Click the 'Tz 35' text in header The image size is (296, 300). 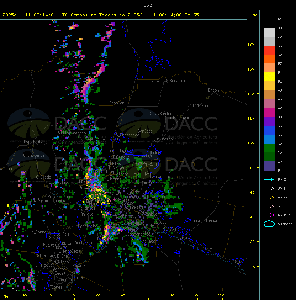[x=192, y=15]
